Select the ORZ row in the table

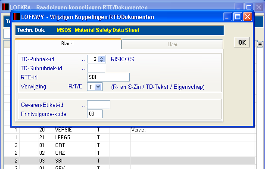[129, 153]
